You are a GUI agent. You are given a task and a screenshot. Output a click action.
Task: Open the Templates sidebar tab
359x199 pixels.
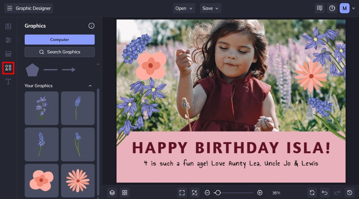(8, 54)
